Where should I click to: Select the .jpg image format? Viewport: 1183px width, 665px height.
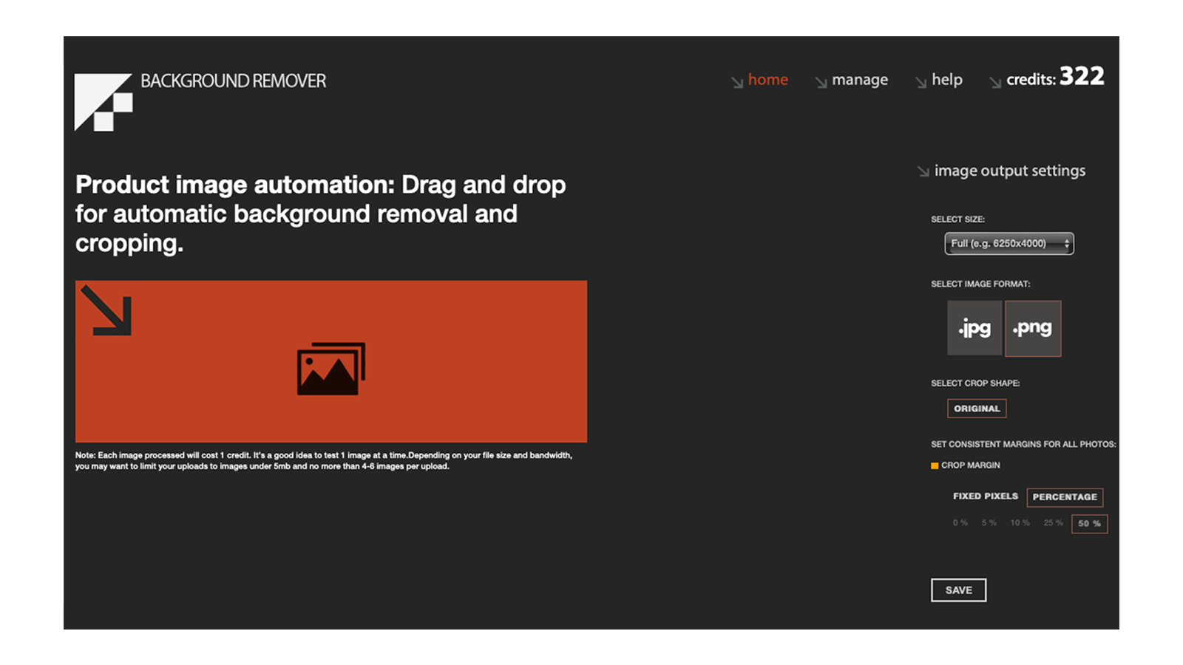[974, 328]
